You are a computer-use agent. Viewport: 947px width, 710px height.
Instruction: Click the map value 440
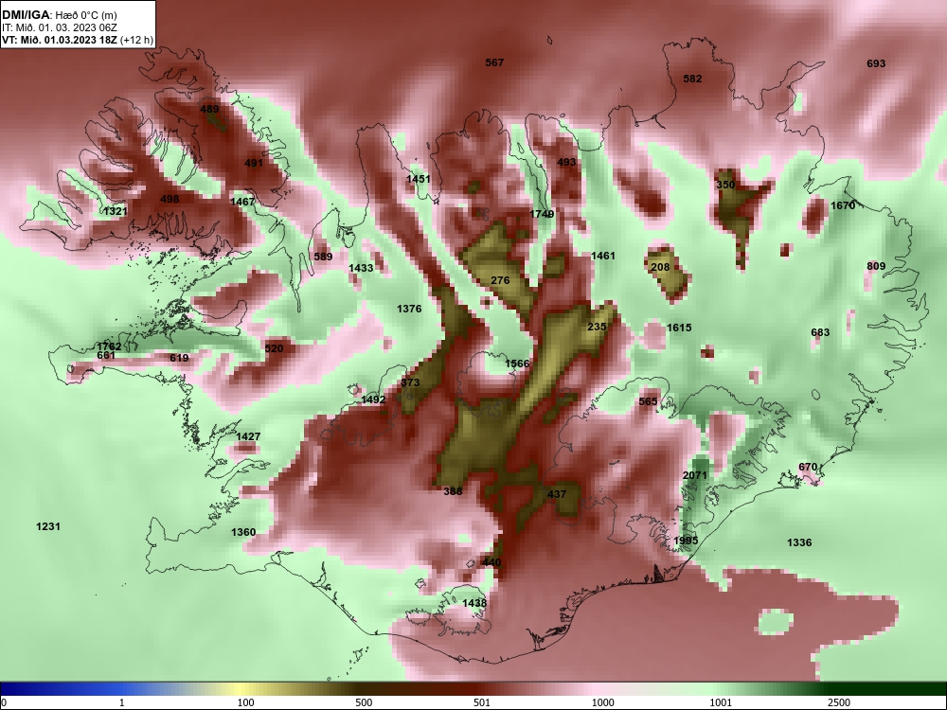click(491, 562)
